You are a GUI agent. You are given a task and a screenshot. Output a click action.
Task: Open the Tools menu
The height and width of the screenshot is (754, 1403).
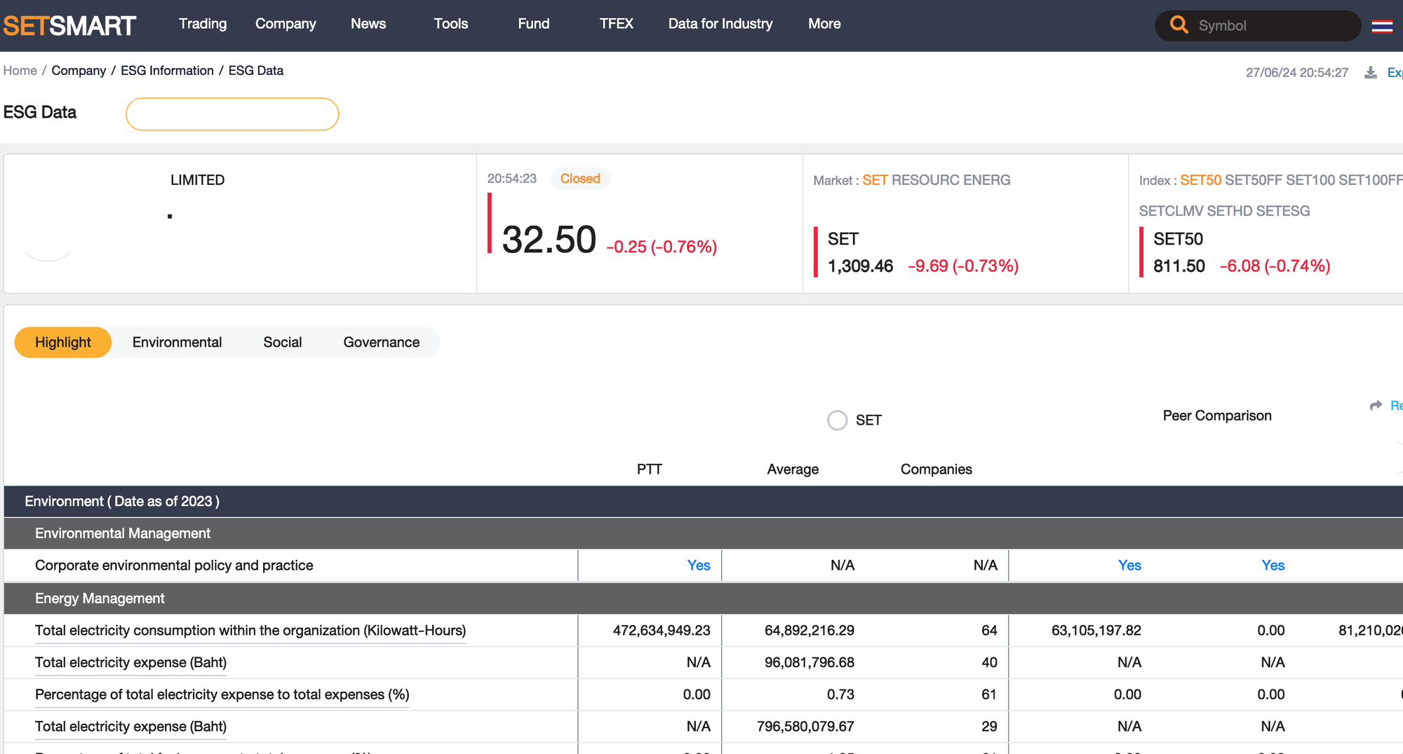click(x=451, y=24)
